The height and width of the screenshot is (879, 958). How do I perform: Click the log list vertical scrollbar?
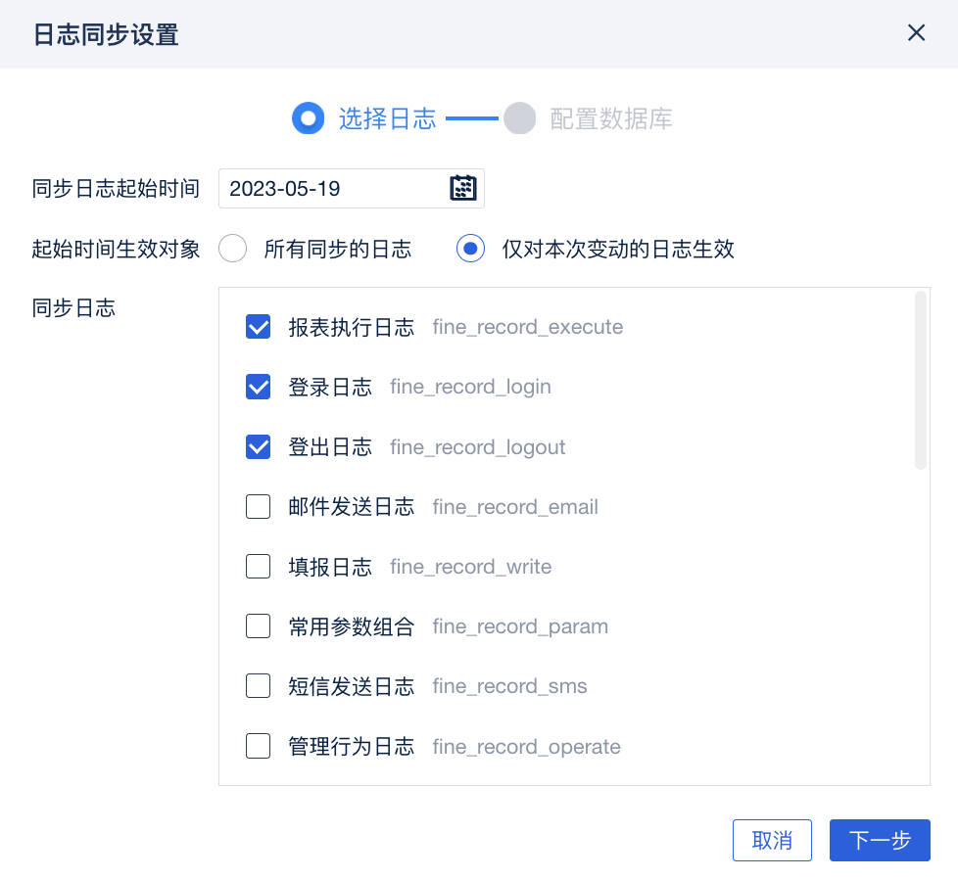click(x=920, y=382)
